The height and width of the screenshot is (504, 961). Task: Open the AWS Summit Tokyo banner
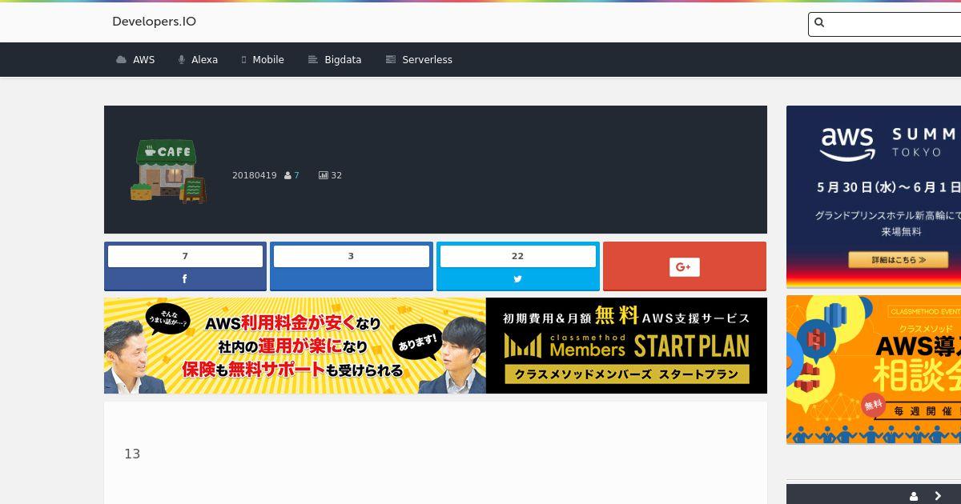click(874, 197)
